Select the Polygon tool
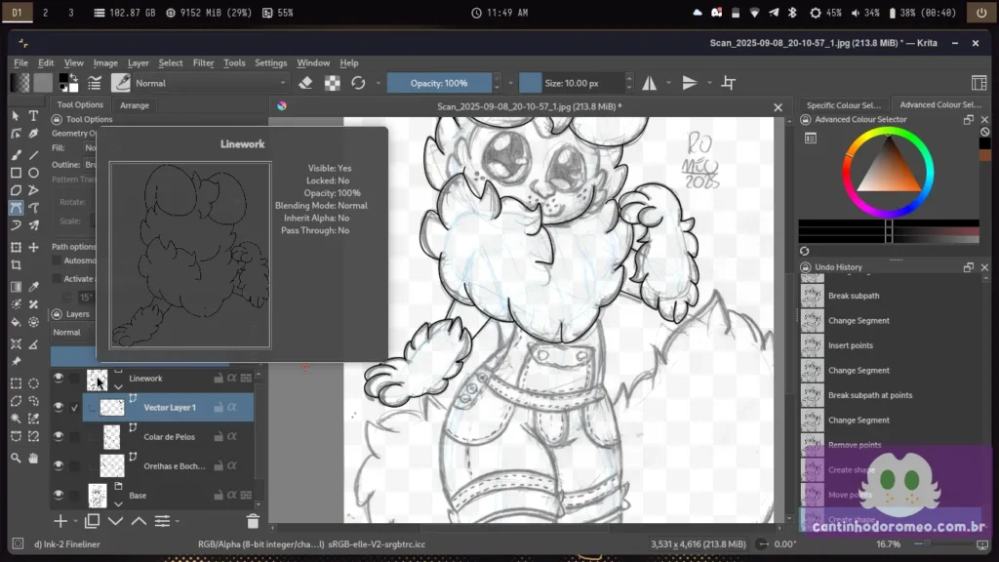 pos(16,190)
